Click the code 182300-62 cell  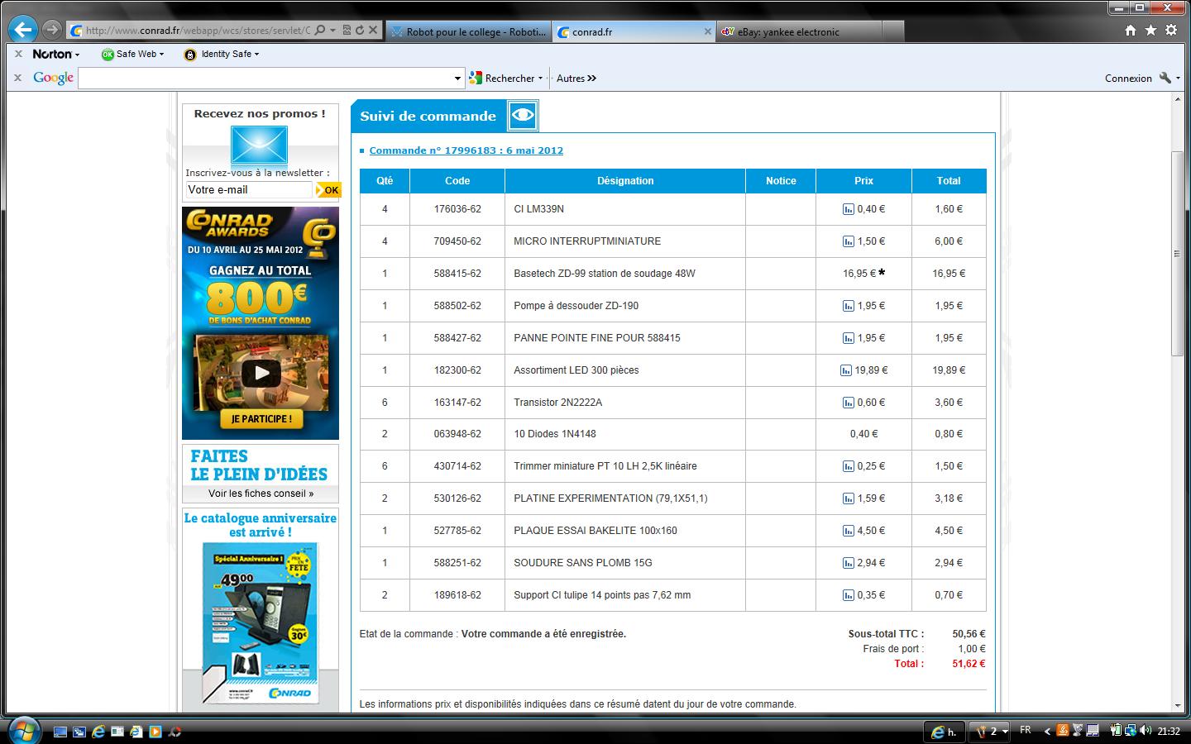(457, 370)
